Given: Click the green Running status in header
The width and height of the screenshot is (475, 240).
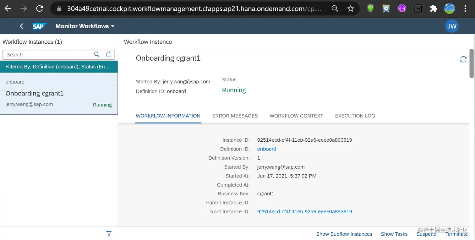Looking at the screenshot, I should [234, 90].
